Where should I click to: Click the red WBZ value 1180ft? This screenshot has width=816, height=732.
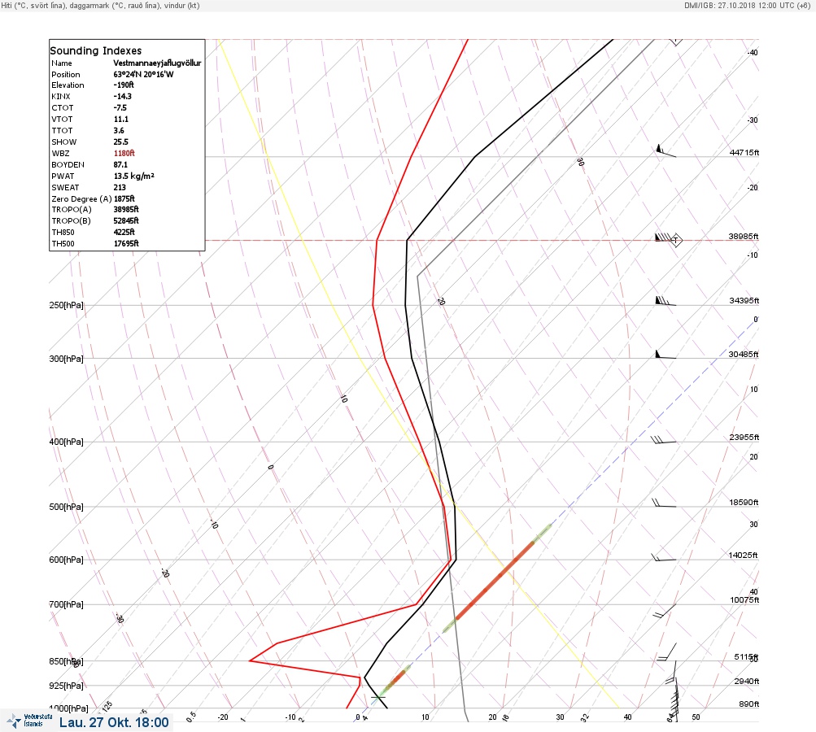click(x=124, y=153)
